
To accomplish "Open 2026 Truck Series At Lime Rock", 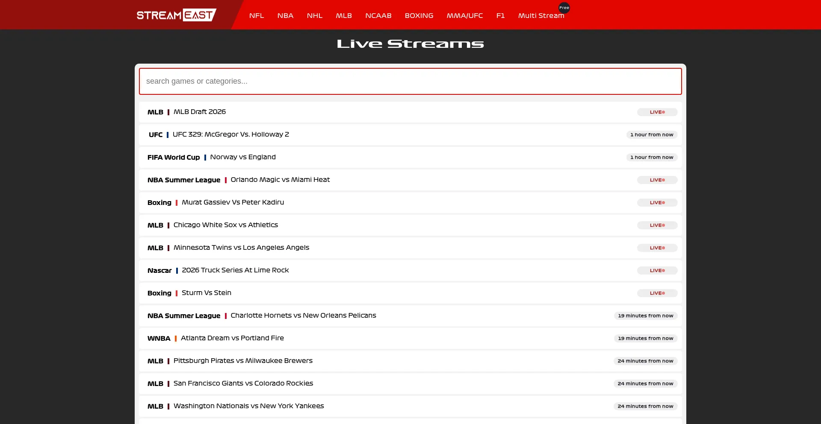I will tap(410, 270).
